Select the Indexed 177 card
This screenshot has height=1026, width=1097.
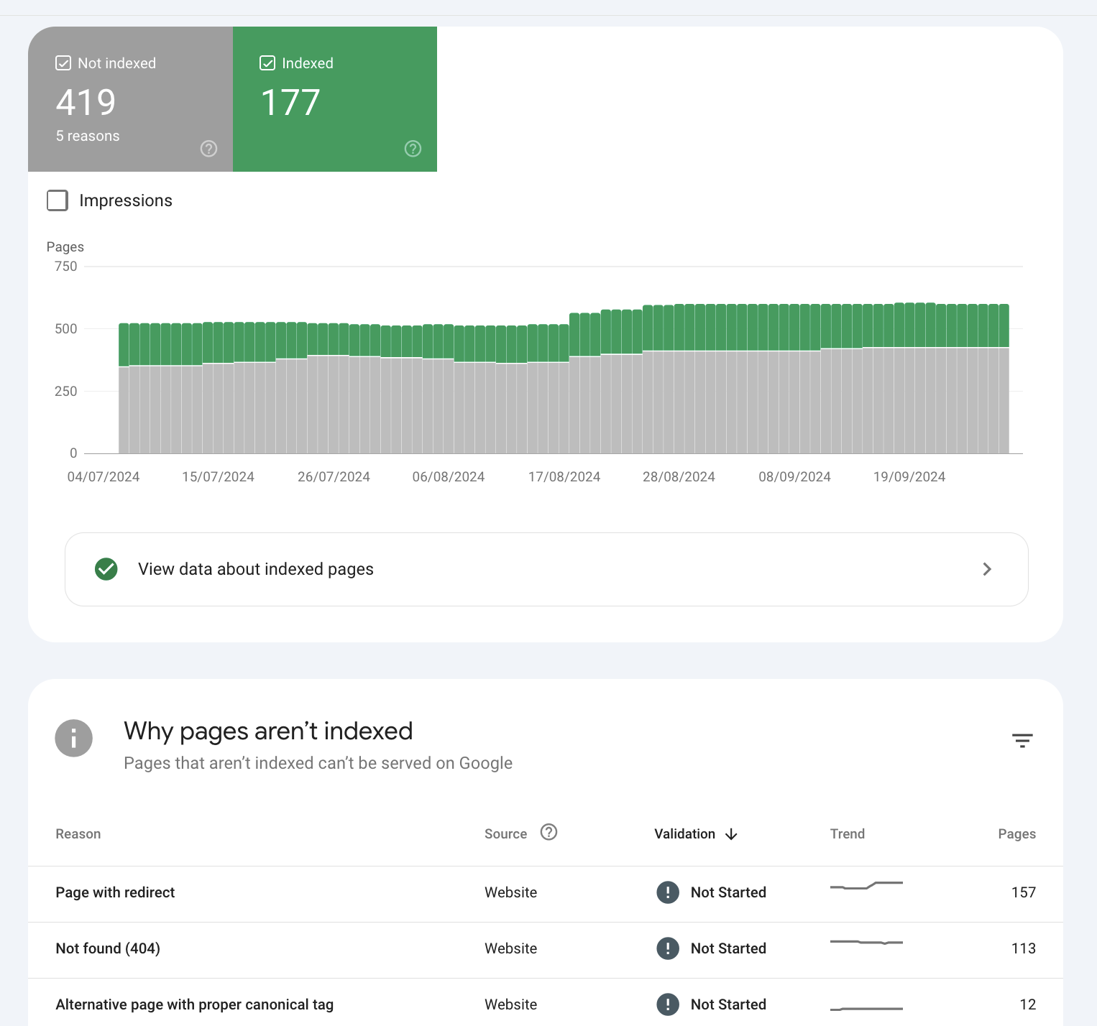coord(335,99)
